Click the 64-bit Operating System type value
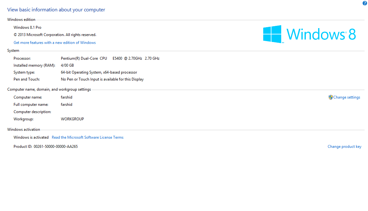This screenshot has height=211, width=368. pyautogui.click(x=99, y=72)
